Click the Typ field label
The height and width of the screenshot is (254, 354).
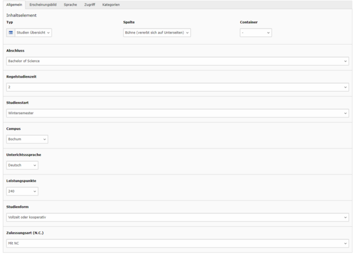(10, 23)
